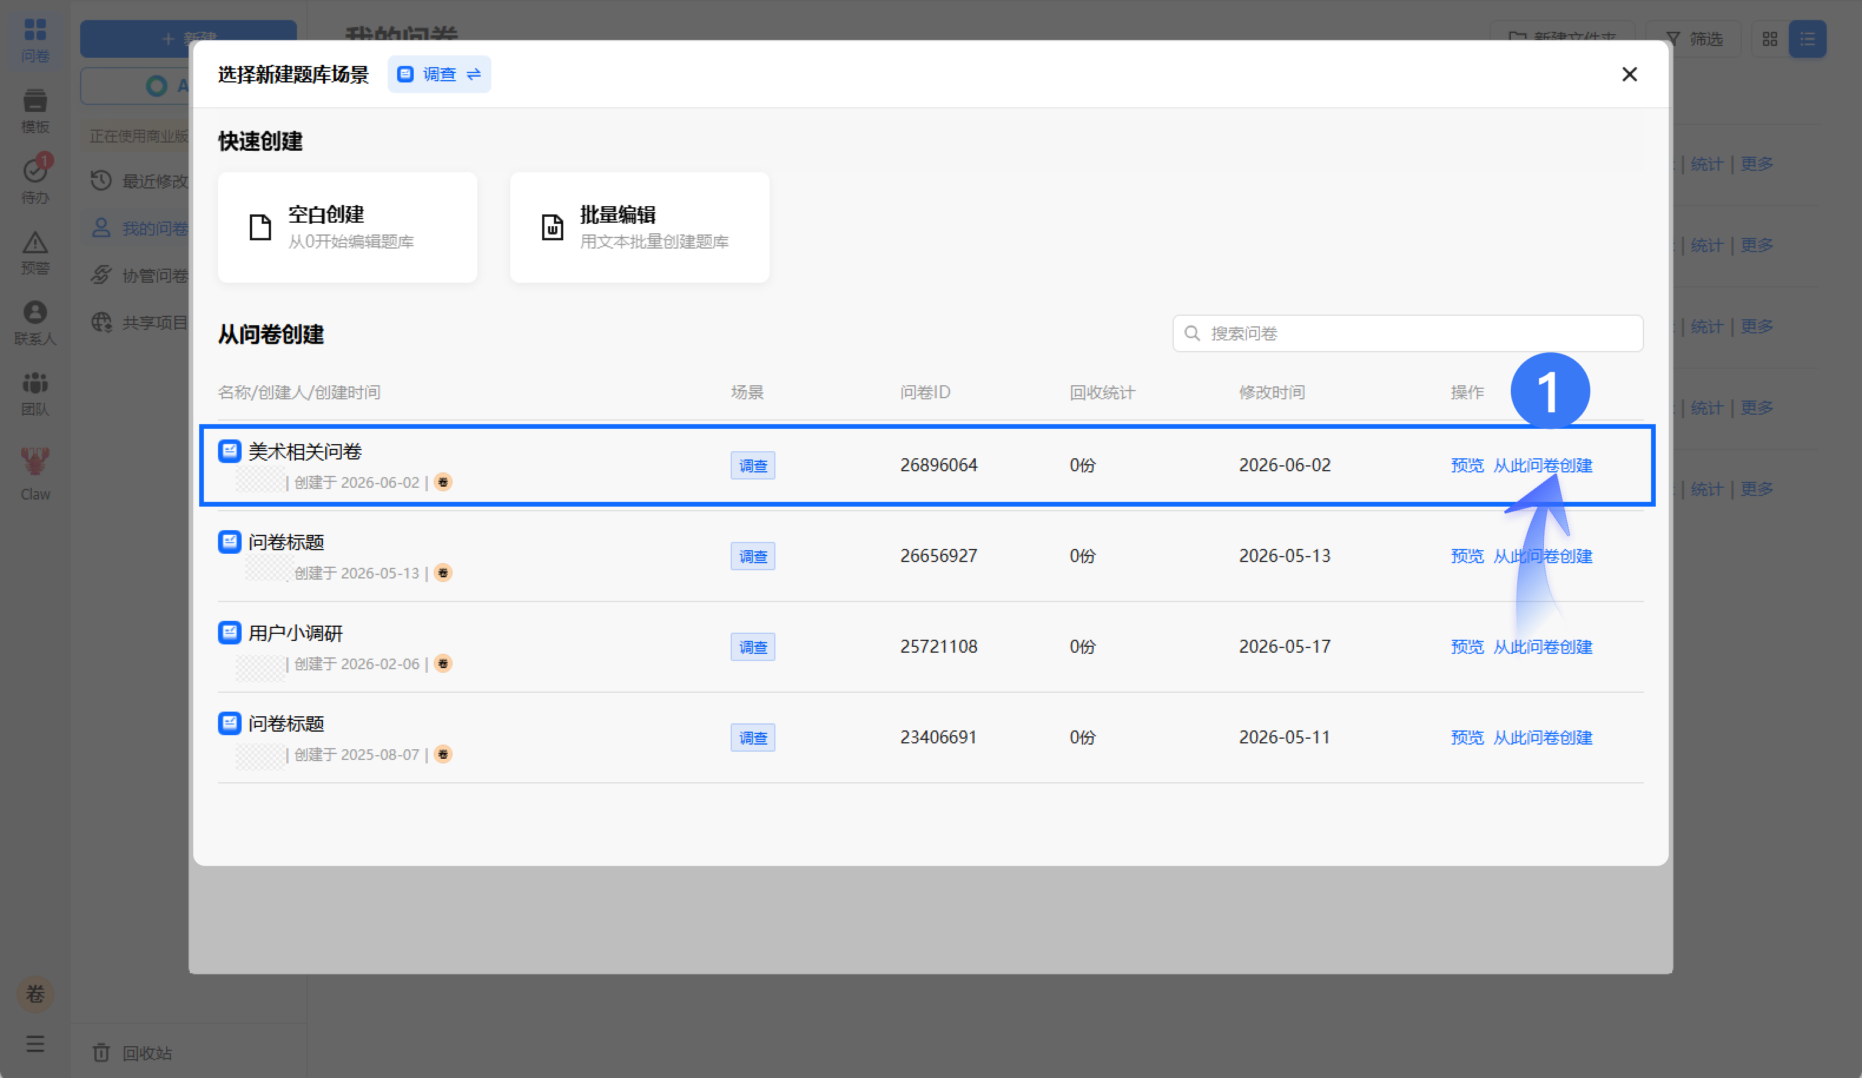This screenshot has width=1862, height=1078.
Task: Choose 空白创建 blank creation card
Action: pos(347,227)
